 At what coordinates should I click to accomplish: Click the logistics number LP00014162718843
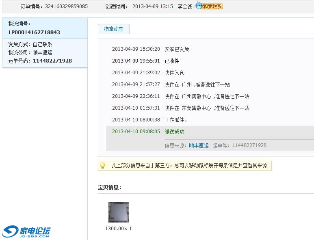[34, 32]
